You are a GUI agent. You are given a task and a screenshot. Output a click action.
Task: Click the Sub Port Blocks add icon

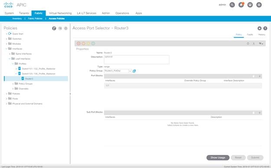(x=259, y=113)
